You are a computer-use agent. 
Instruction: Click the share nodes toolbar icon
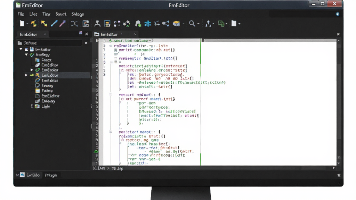pos(166,24)
